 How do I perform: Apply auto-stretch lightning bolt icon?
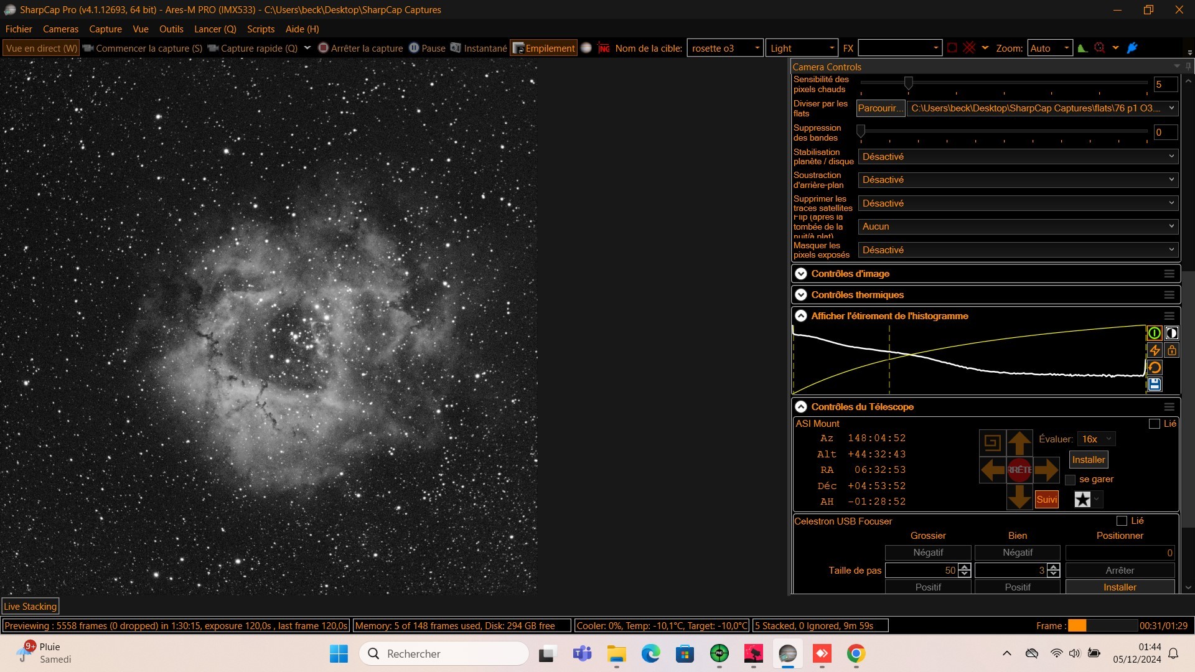(x=1154, y=350)
